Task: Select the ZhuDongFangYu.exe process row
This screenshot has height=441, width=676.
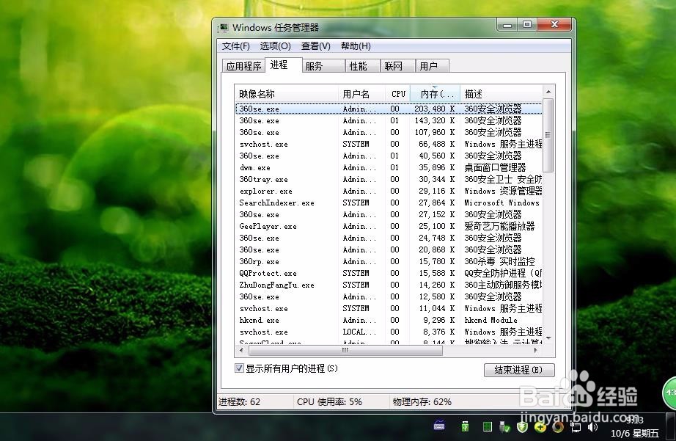Action: [389, 285]
